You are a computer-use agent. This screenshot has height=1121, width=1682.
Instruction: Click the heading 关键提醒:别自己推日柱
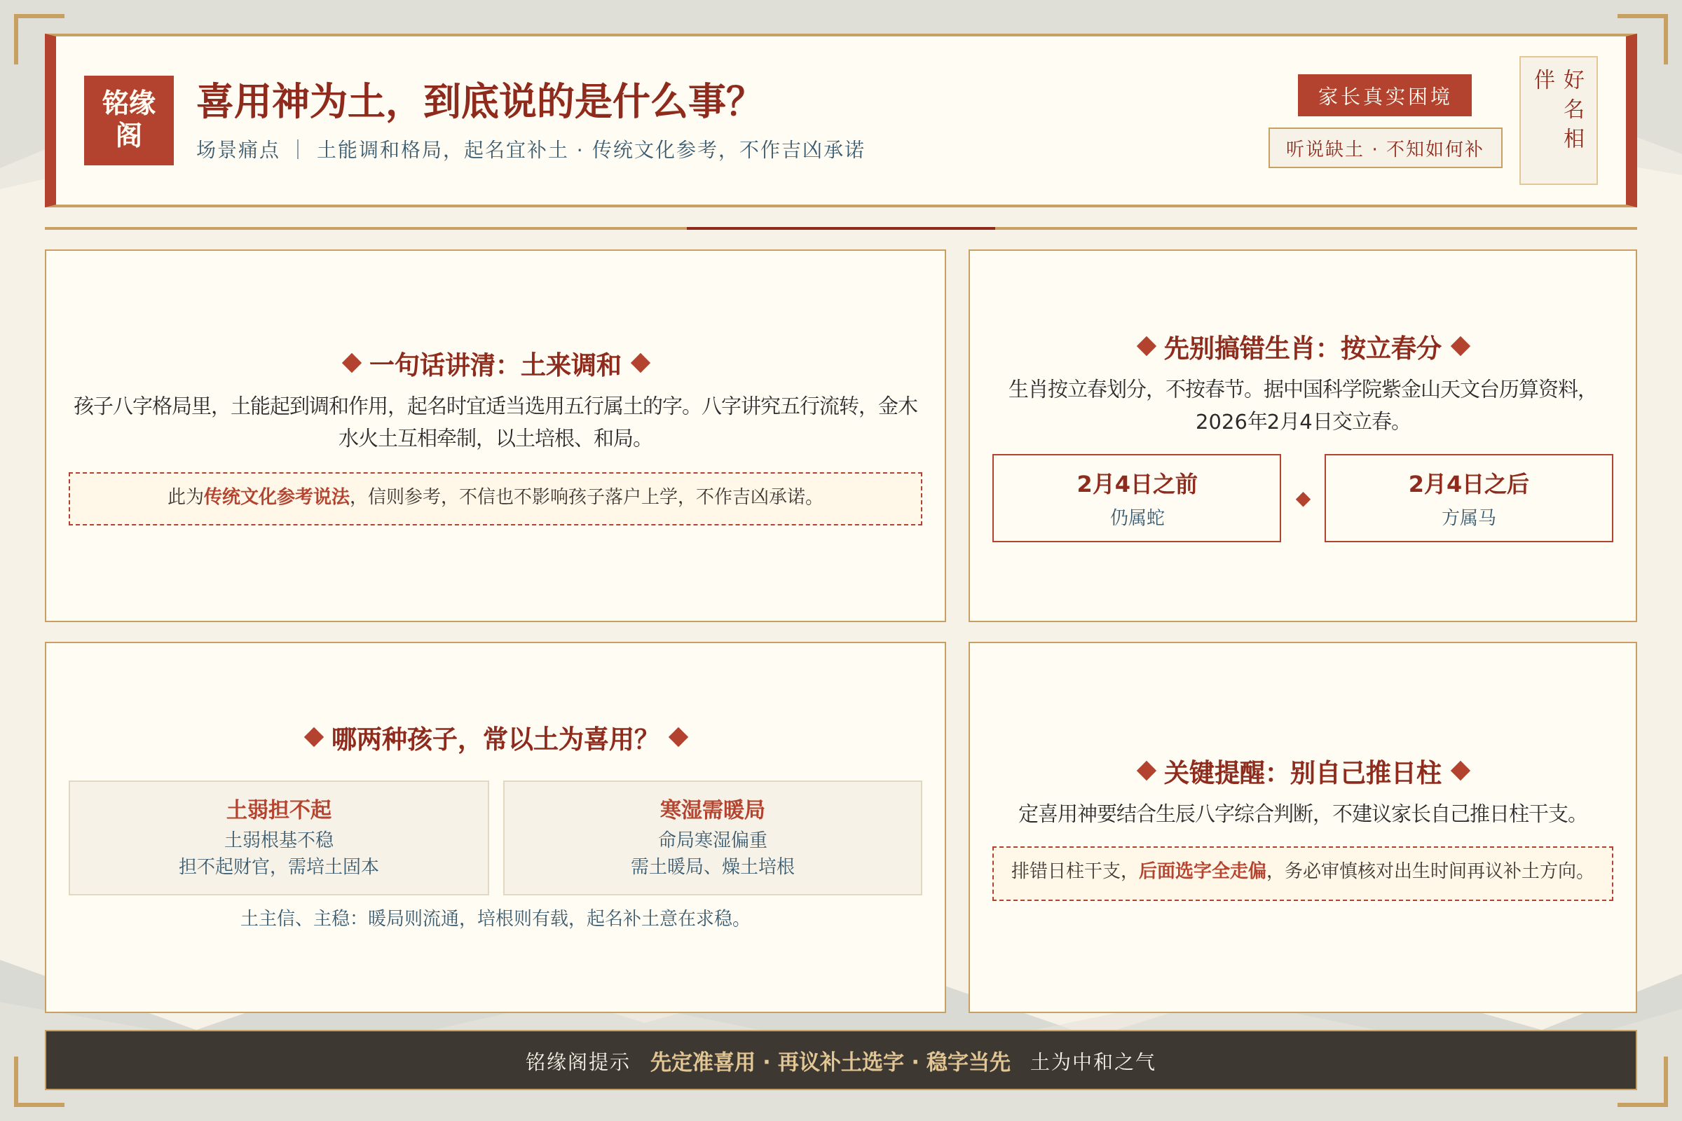coord(1302,772)
